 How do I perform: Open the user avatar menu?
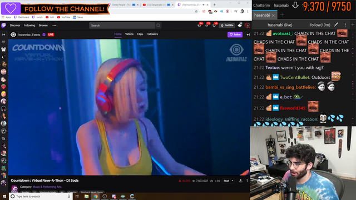click(x=247, y=26)
